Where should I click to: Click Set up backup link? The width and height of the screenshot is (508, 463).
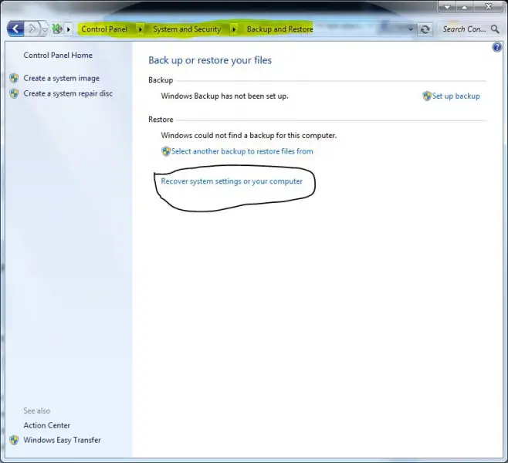click(456, 96)
